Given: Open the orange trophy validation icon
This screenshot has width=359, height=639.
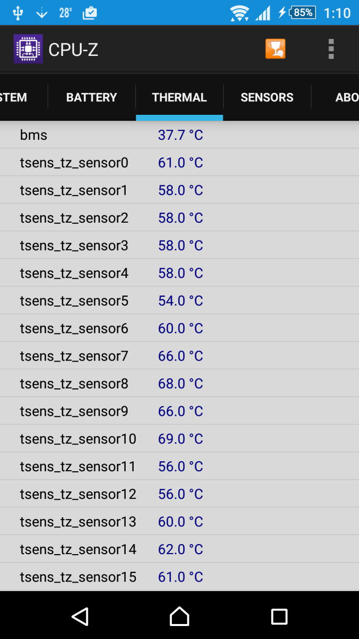Looking at the screenshot, I should (275, 49).
